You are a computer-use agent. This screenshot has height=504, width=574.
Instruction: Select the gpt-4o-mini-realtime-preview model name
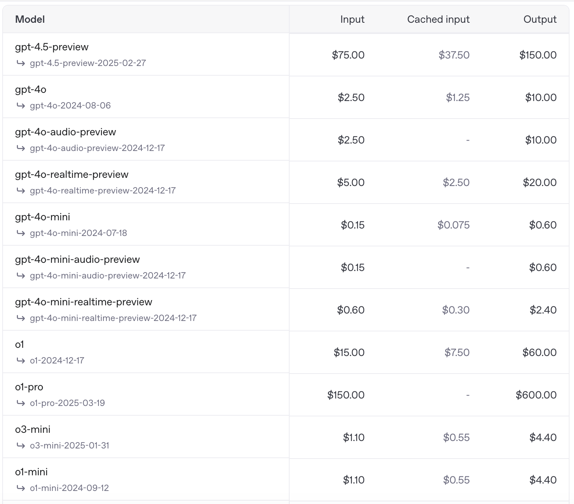point(84,302)
